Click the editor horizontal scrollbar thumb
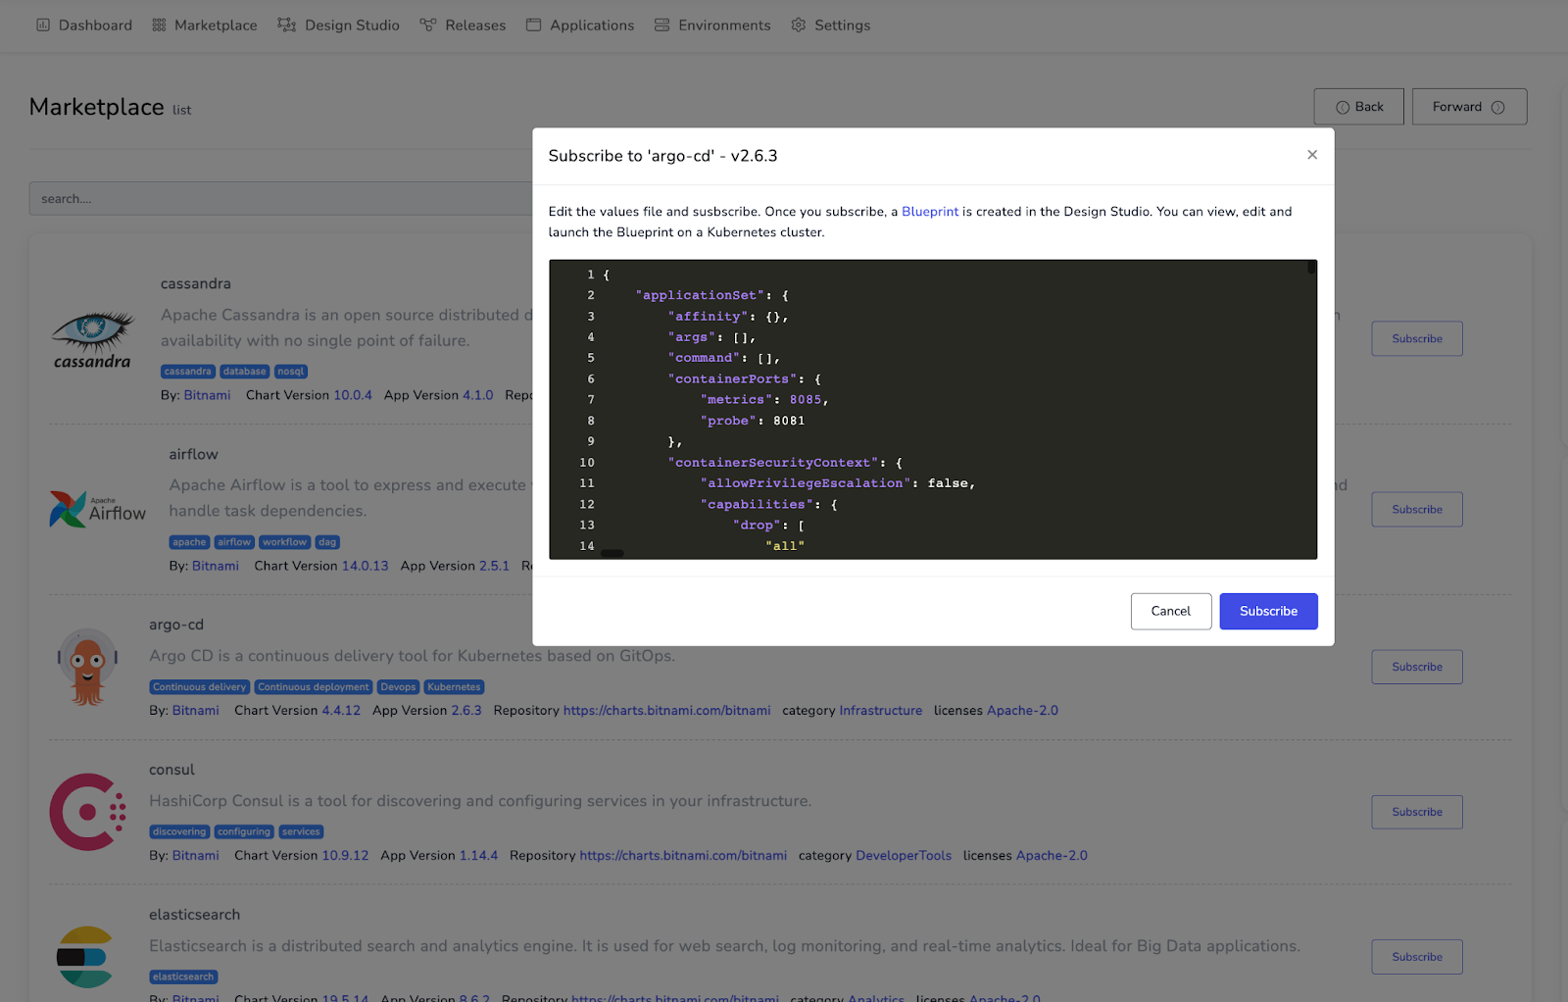 pyautogui.click(x=612, y=554)
